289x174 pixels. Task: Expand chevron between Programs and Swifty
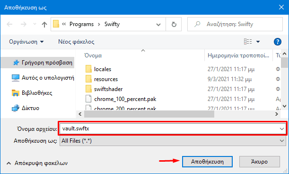pyautogui.click(x=99, y=24)
